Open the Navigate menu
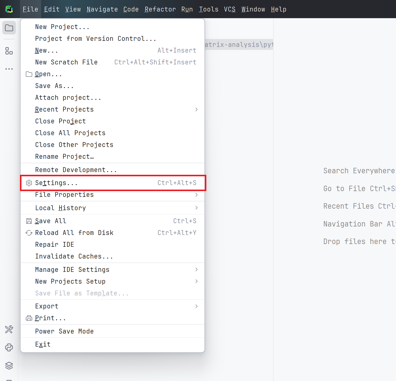 coord(102,9)
